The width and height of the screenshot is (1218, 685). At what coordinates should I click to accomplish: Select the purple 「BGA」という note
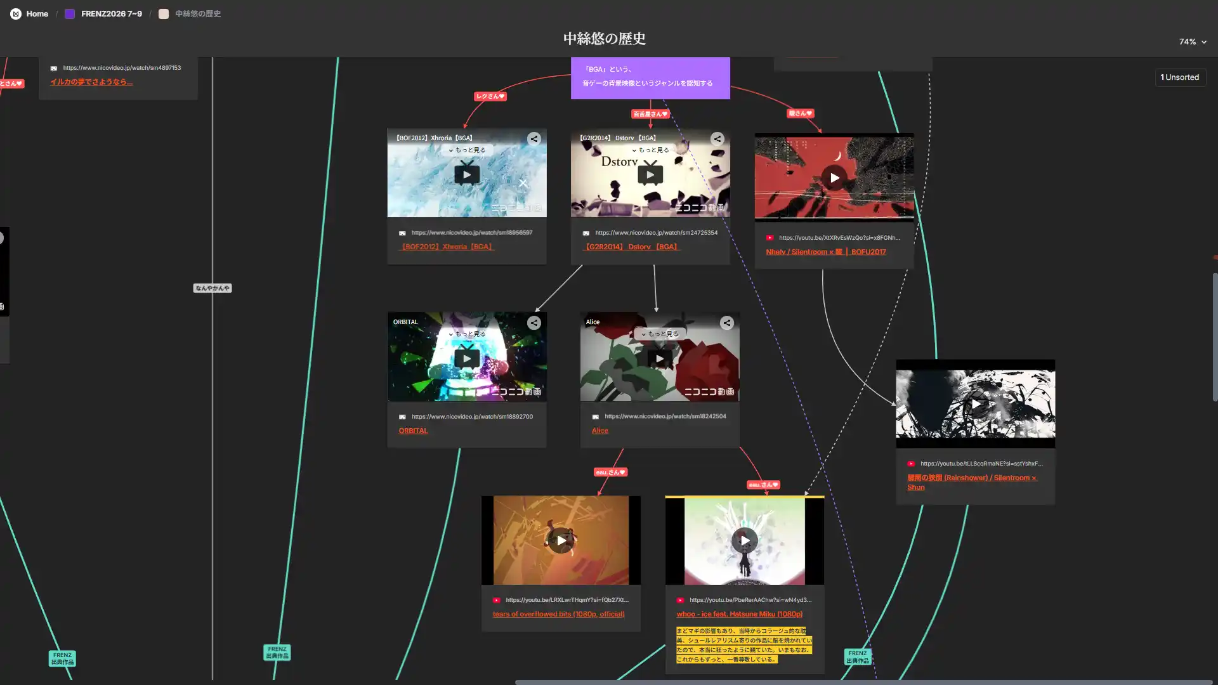(650, 78)
